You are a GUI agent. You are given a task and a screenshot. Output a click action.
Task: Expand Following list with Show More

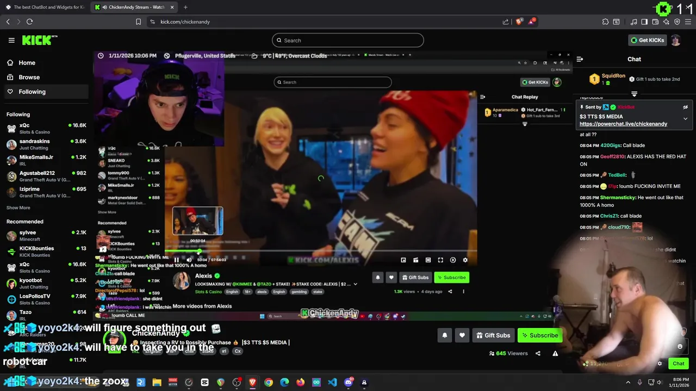[18, 207]
